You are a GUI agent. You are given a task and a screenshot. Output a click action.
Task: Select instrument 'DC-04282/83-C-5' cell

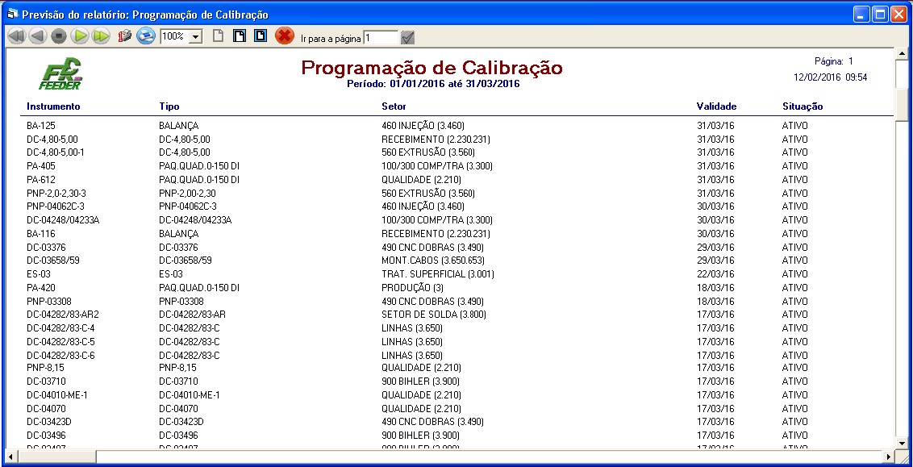click(60, 341)
